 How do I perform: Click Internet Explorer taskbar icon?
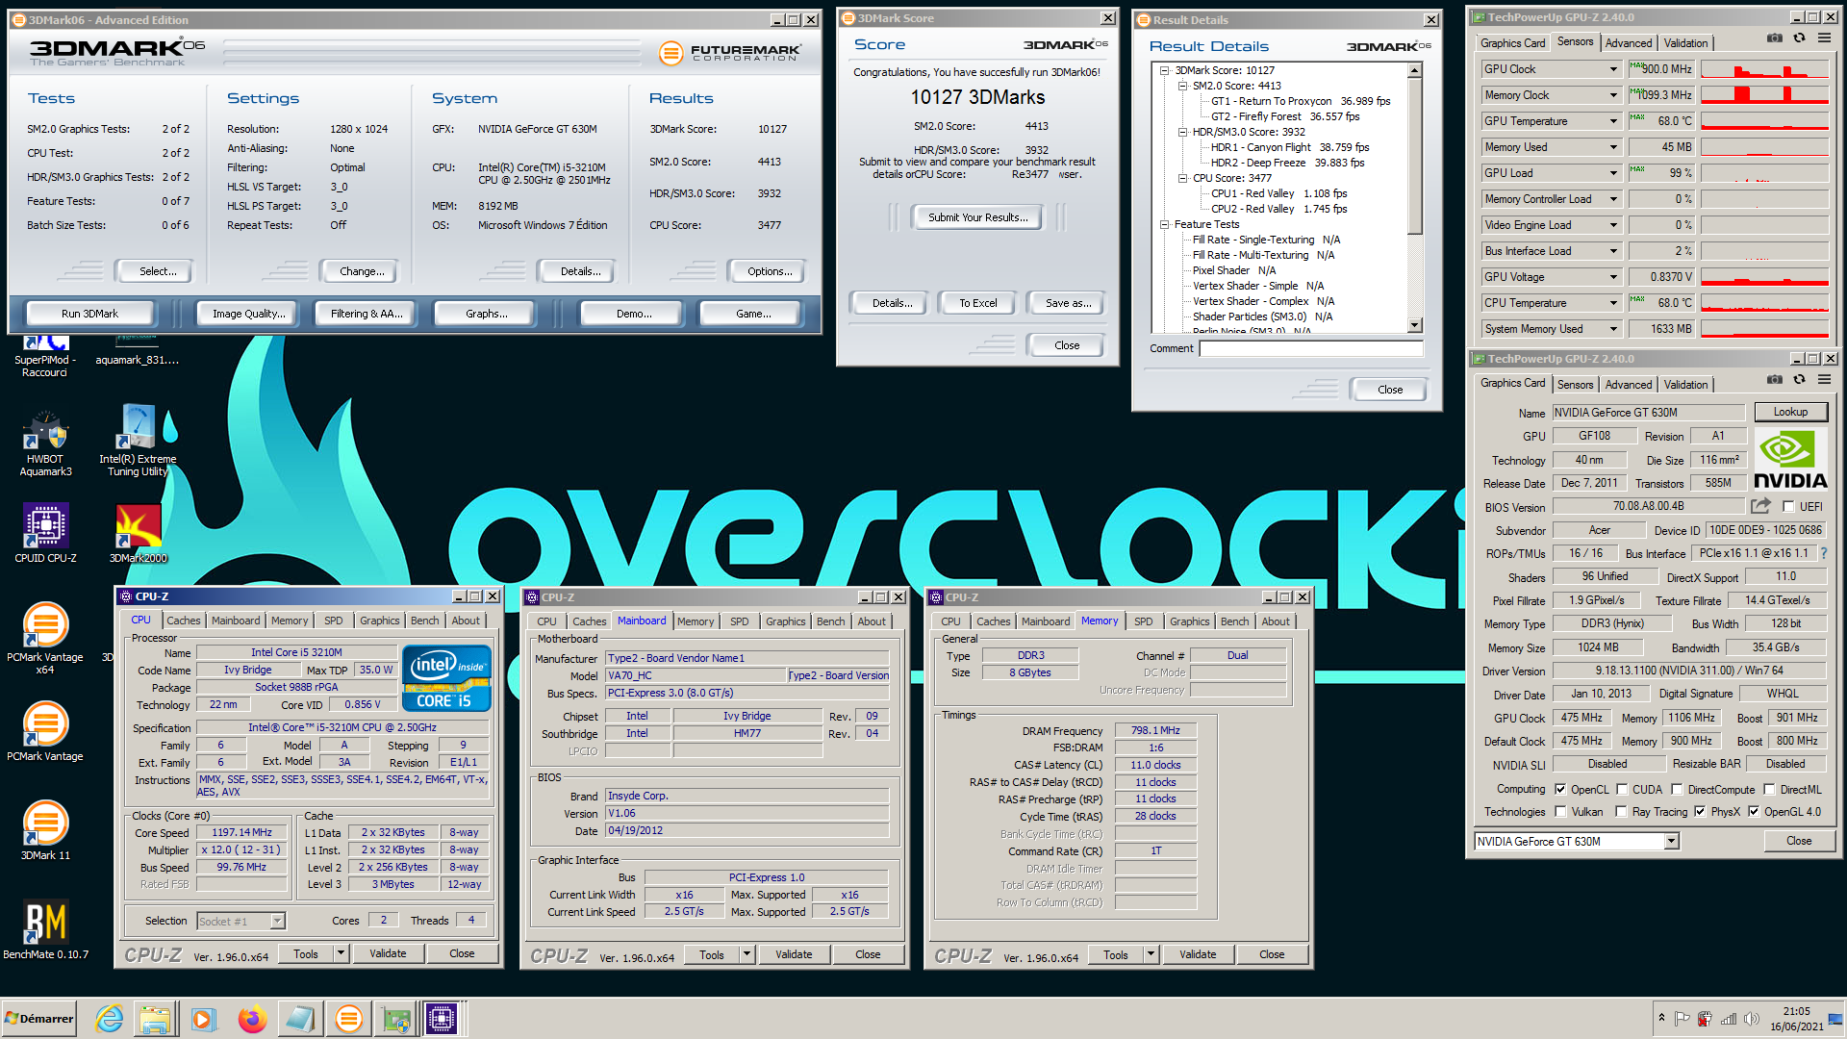click(109, 1019)
